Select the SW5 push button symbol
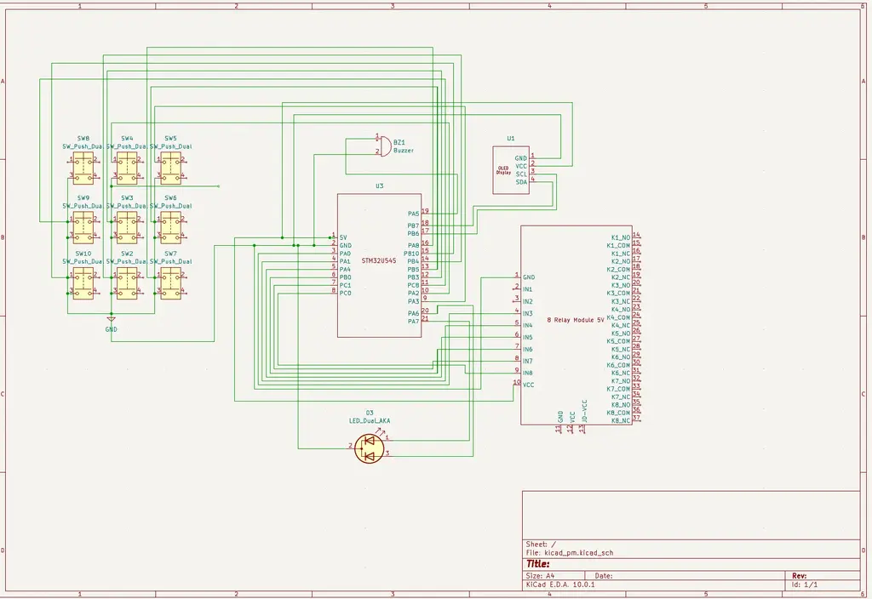The height and width of the screenshot is (599, 872). click(170, 168)
